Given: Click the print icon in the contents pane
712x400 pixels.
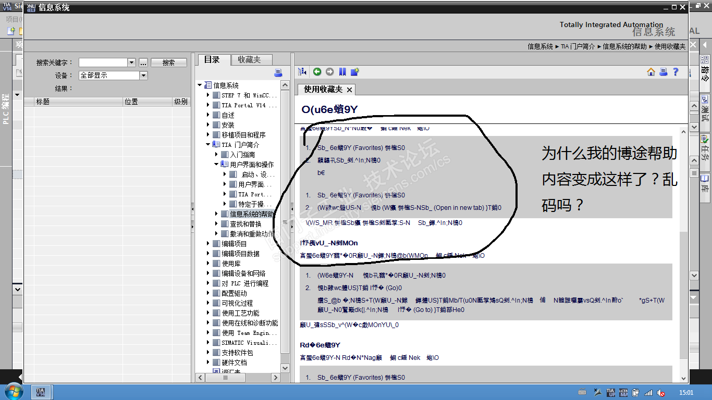Looking at the screenshot, I should 278,73.
